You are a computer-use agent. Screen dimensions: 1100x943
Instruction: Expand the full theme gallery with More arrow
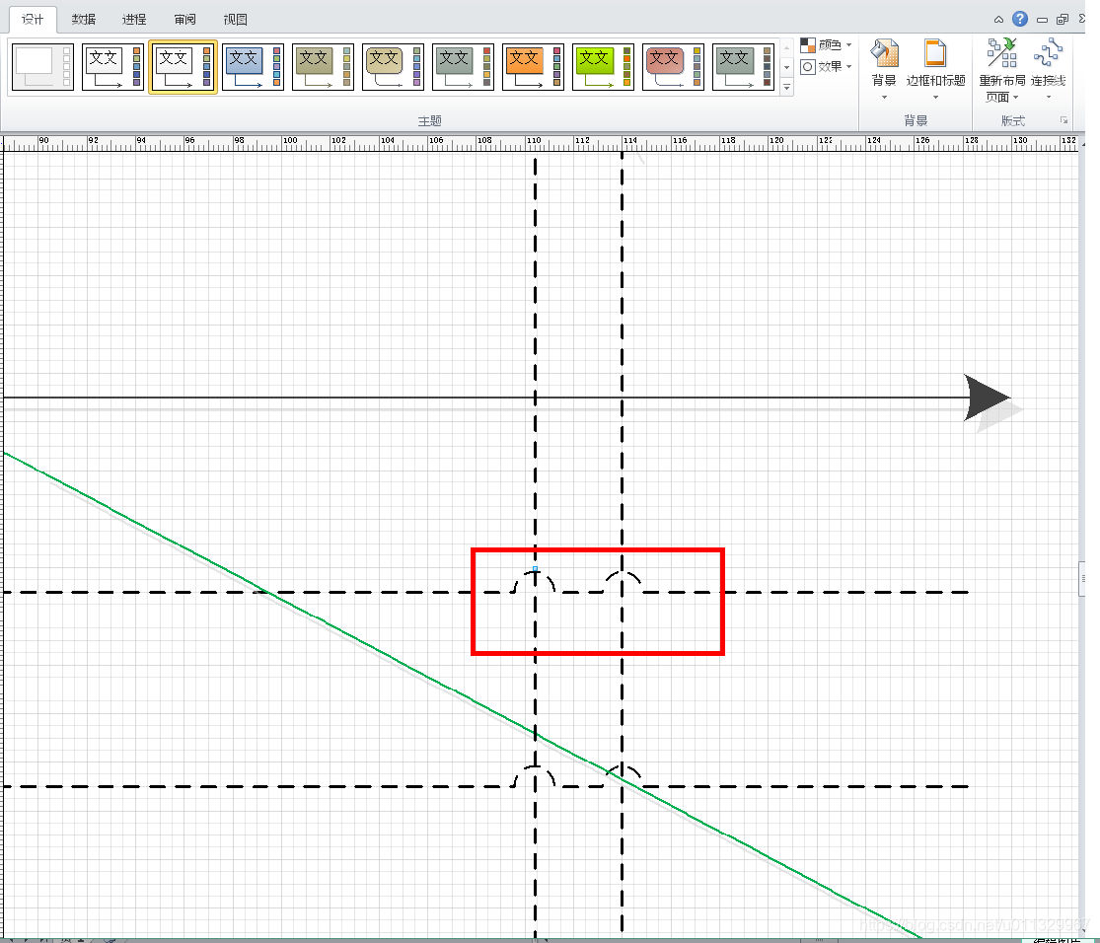[x=787, y=87]
